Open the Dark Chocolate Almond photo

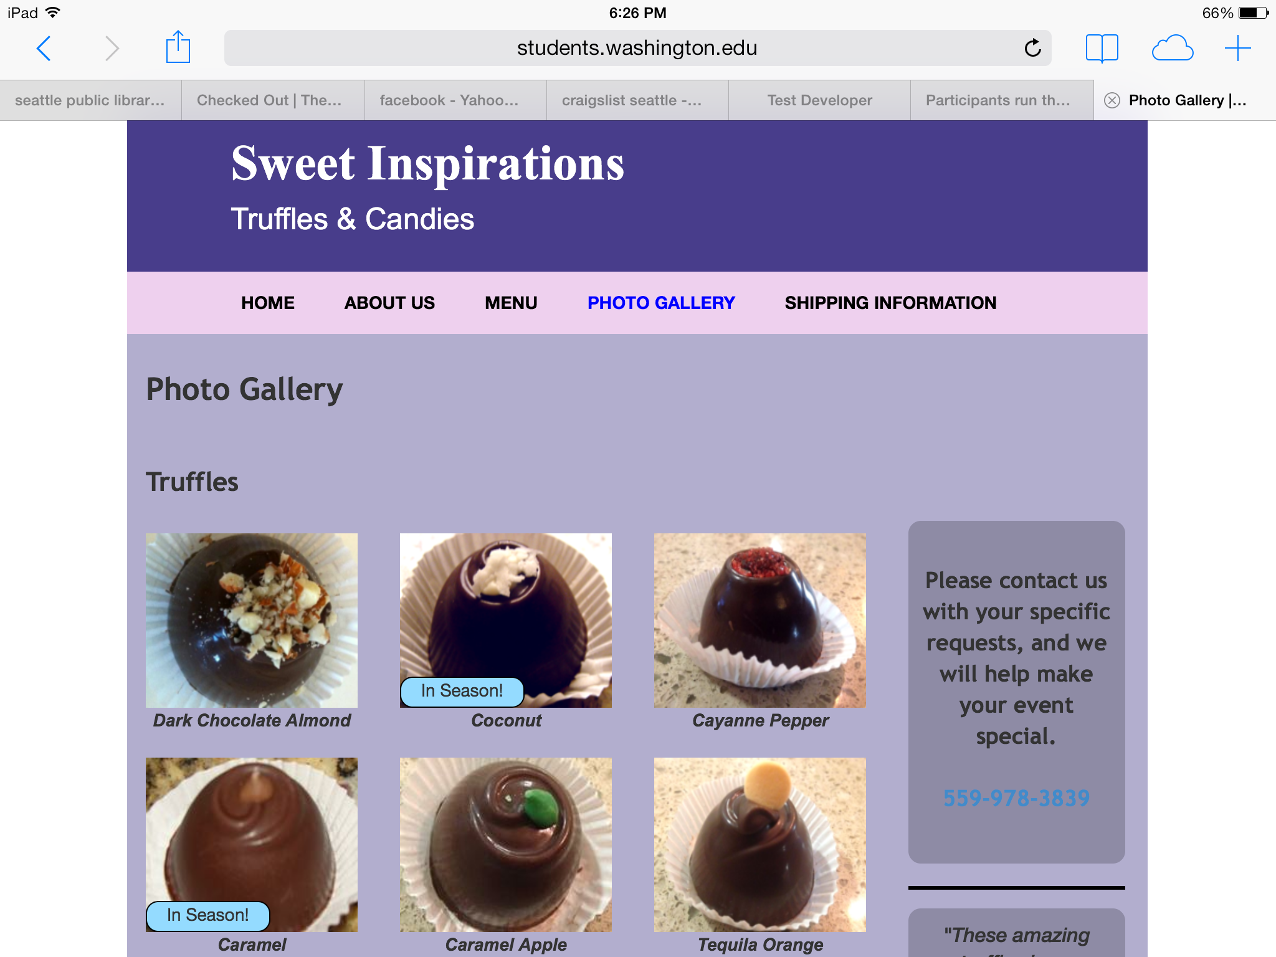tap(252, 620)
